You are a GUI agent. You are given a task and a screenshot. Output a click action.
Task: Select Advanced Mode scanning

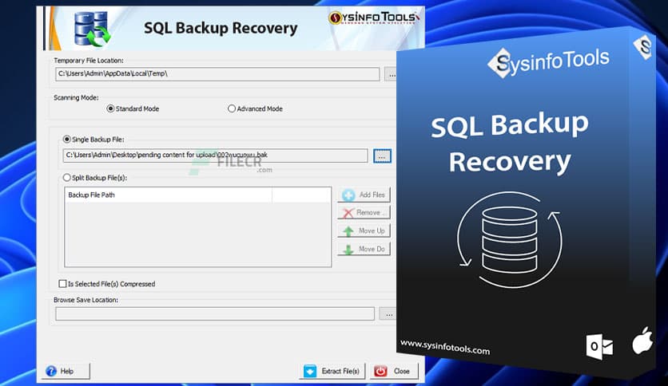255,108
